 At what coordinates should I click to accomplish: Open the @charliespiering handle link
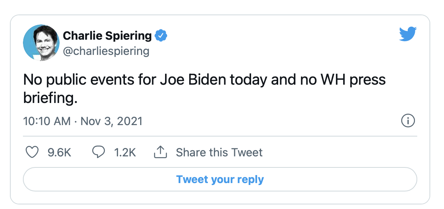click(x=106, y=51)
